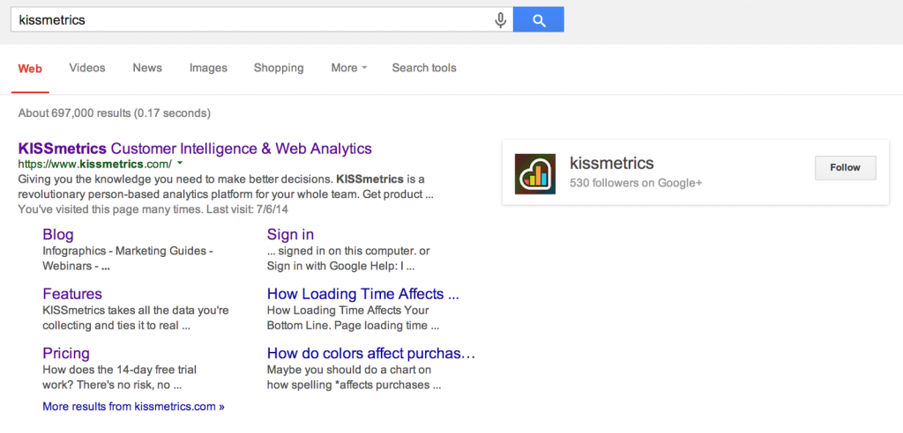
Task: Switch to the News tab
Action: pos(147,68)
